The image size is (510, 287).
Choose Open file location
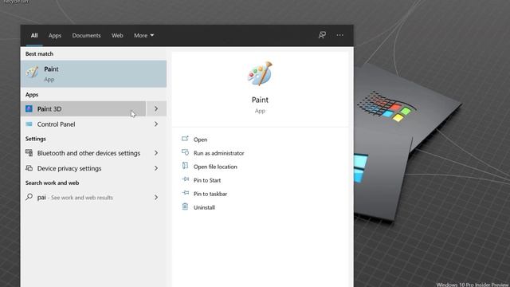pos(215,167)
